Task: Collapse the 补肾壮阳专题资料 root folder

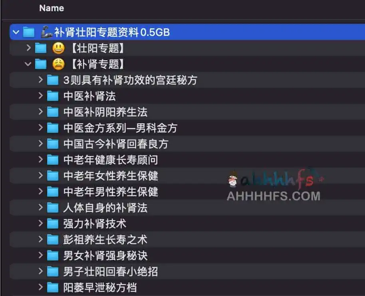Action: (16, 32)
